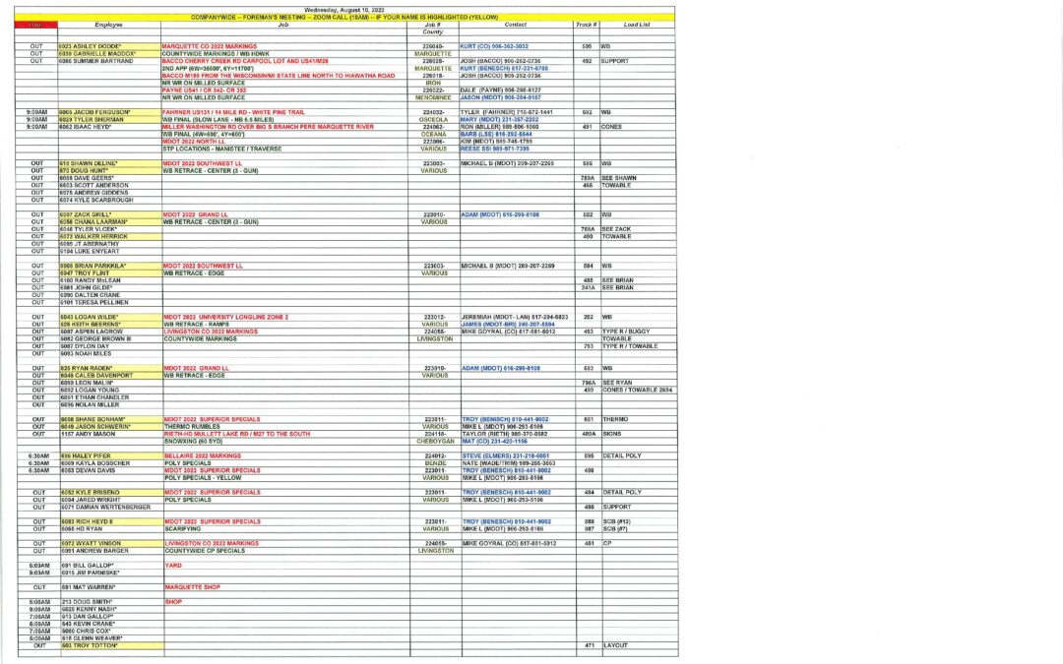Viewport: 1063px width, 664px height.
Task: Select contact Jason (MDOT) in Menominee row
Action: (x=500, y=97)
